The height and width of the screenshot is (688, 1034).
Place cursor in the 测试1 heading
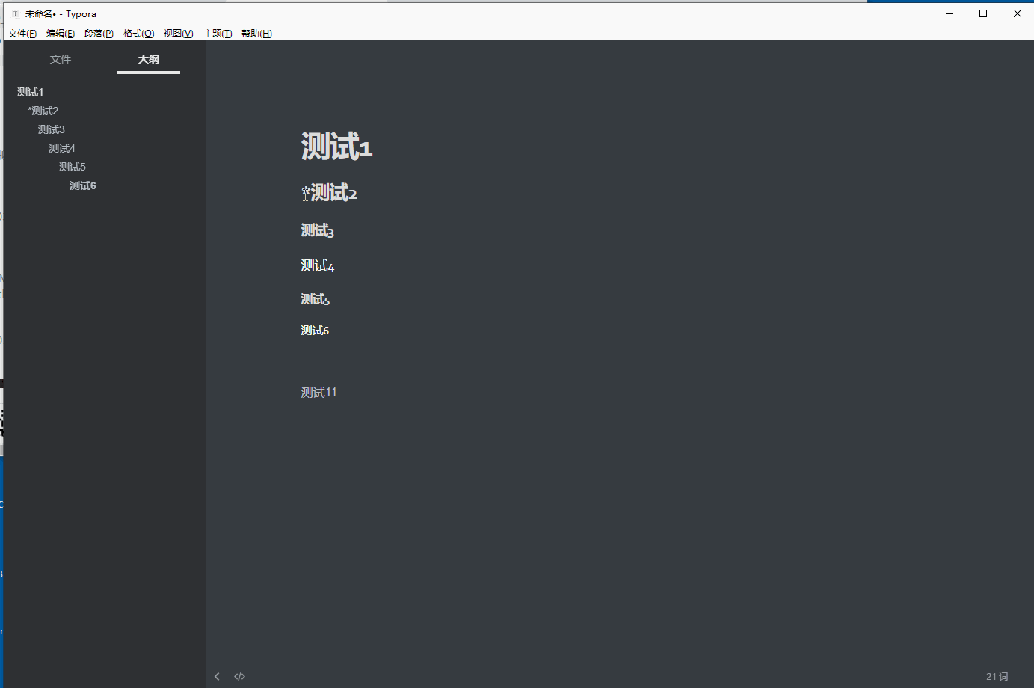pyautogui.click(x=336, y=147)
